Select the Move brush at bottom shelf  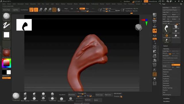pyautogui.click(x=25, y=94)
